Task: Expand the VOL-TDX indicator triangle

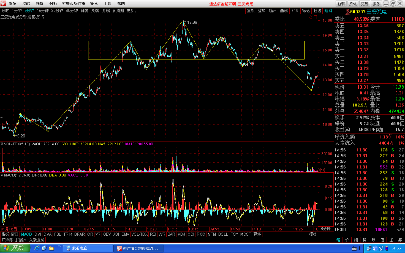Action: tap(2, 144)
